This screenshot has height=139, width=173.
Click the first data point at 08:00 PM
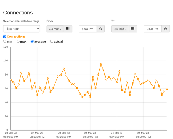click(x=11, y=80)
